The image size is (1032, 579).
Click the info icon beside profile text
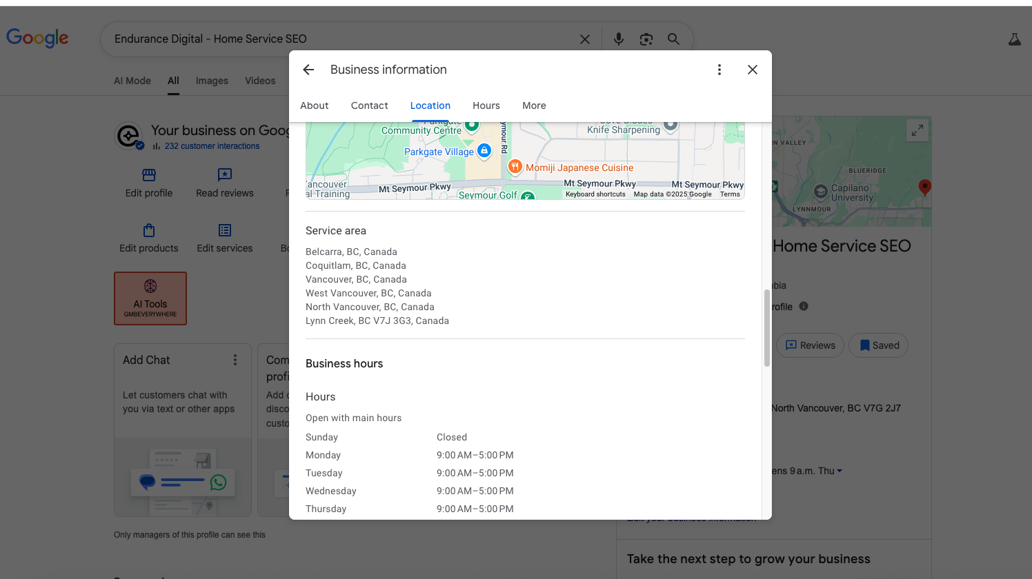click(x=804, y=306)
